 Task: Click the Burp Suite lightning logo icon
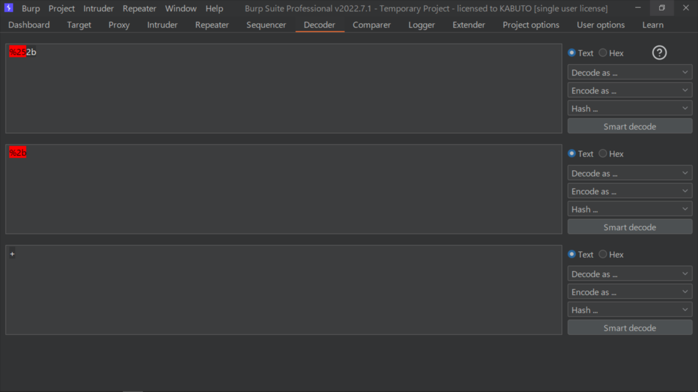click(9, 8)
